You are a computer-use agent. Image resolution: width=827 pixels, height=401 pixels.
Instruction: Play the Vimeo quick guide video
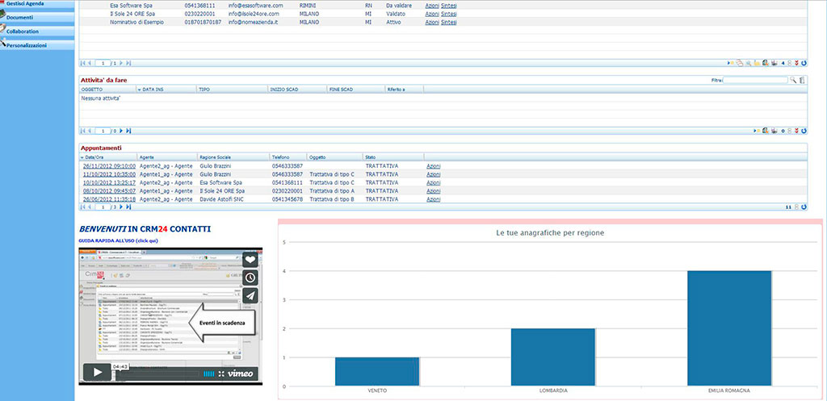pyautogui.click(x=98, y=371)
